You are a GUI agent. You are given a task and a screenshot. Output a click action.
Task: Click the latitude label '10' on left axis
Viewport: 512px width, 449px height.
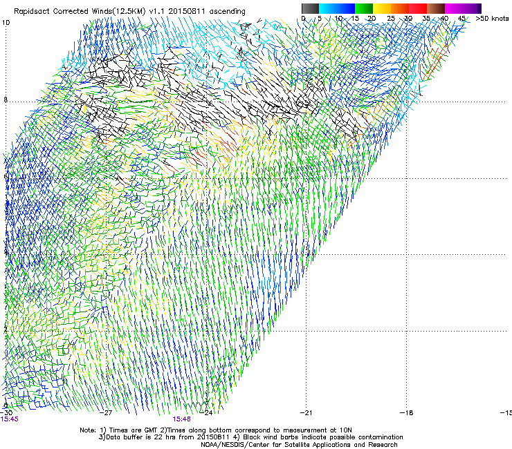coord(6,23)
